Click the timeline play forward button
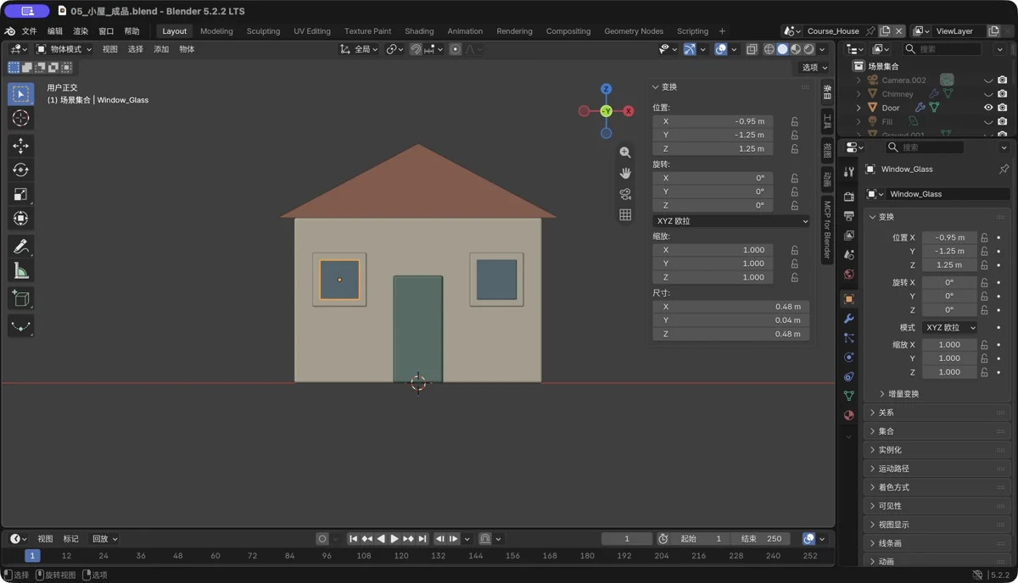Screen dimensions: 1018x583 coord(394,539)
